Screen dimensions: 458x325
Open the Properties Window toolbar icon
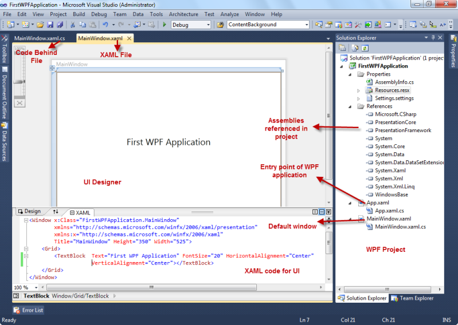point(328,25)
